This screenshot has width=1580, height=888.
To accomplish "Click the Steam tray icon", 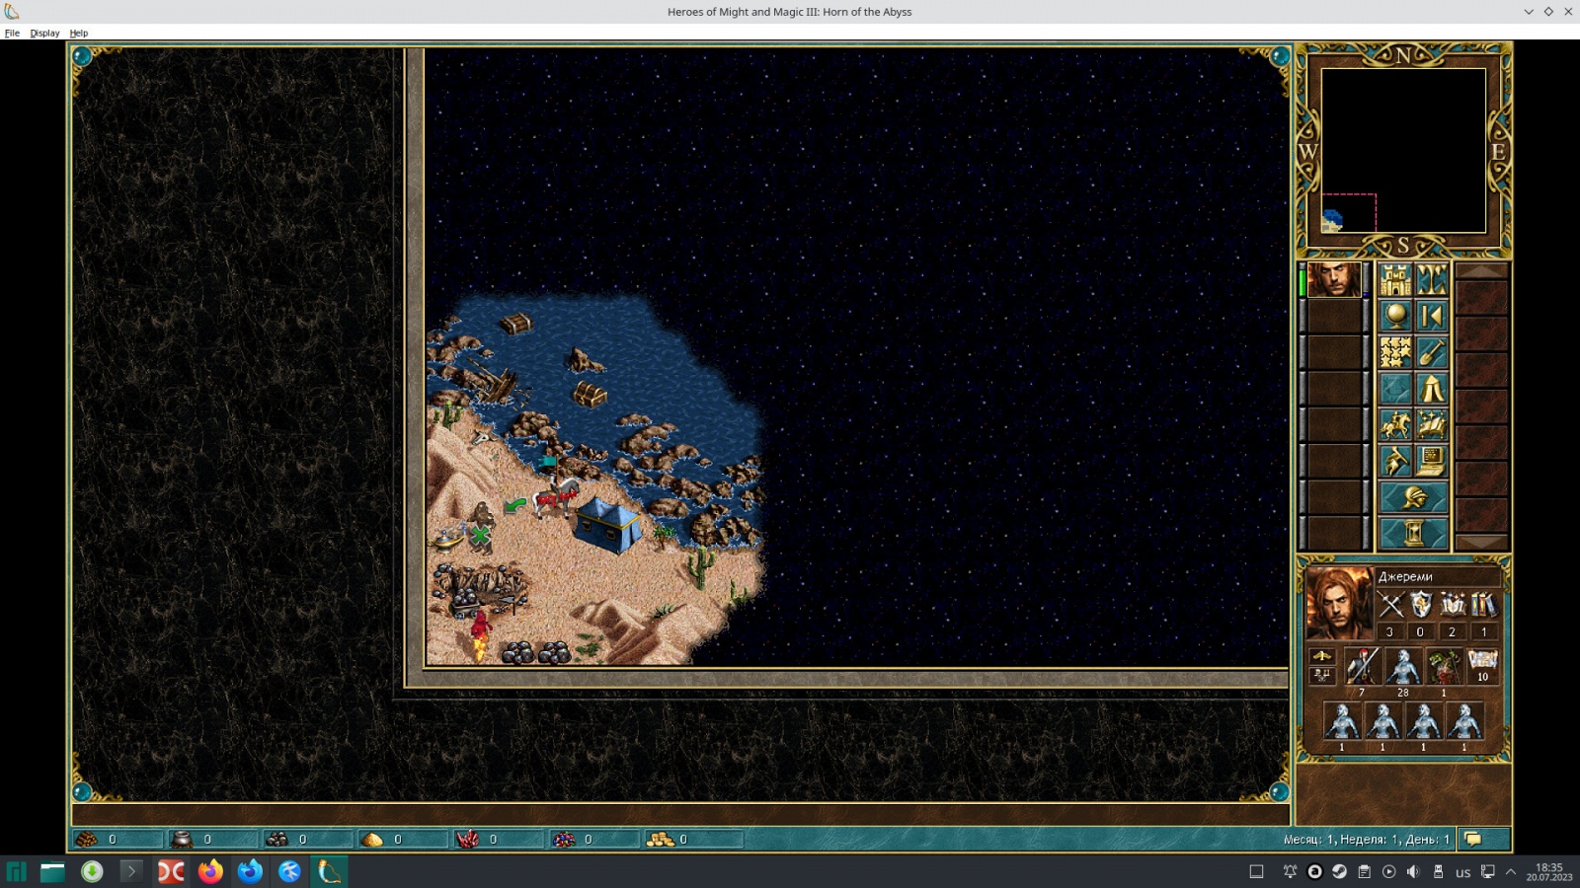I will point(1339,871).
